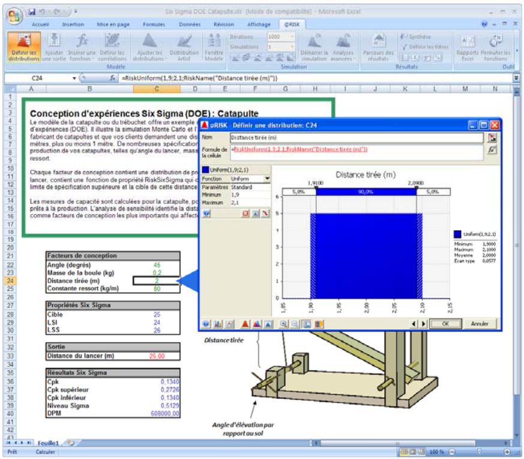Open the Itérations 1000 dropdown
This screenshot has height=459, width=524.
[x=292, y=37]
